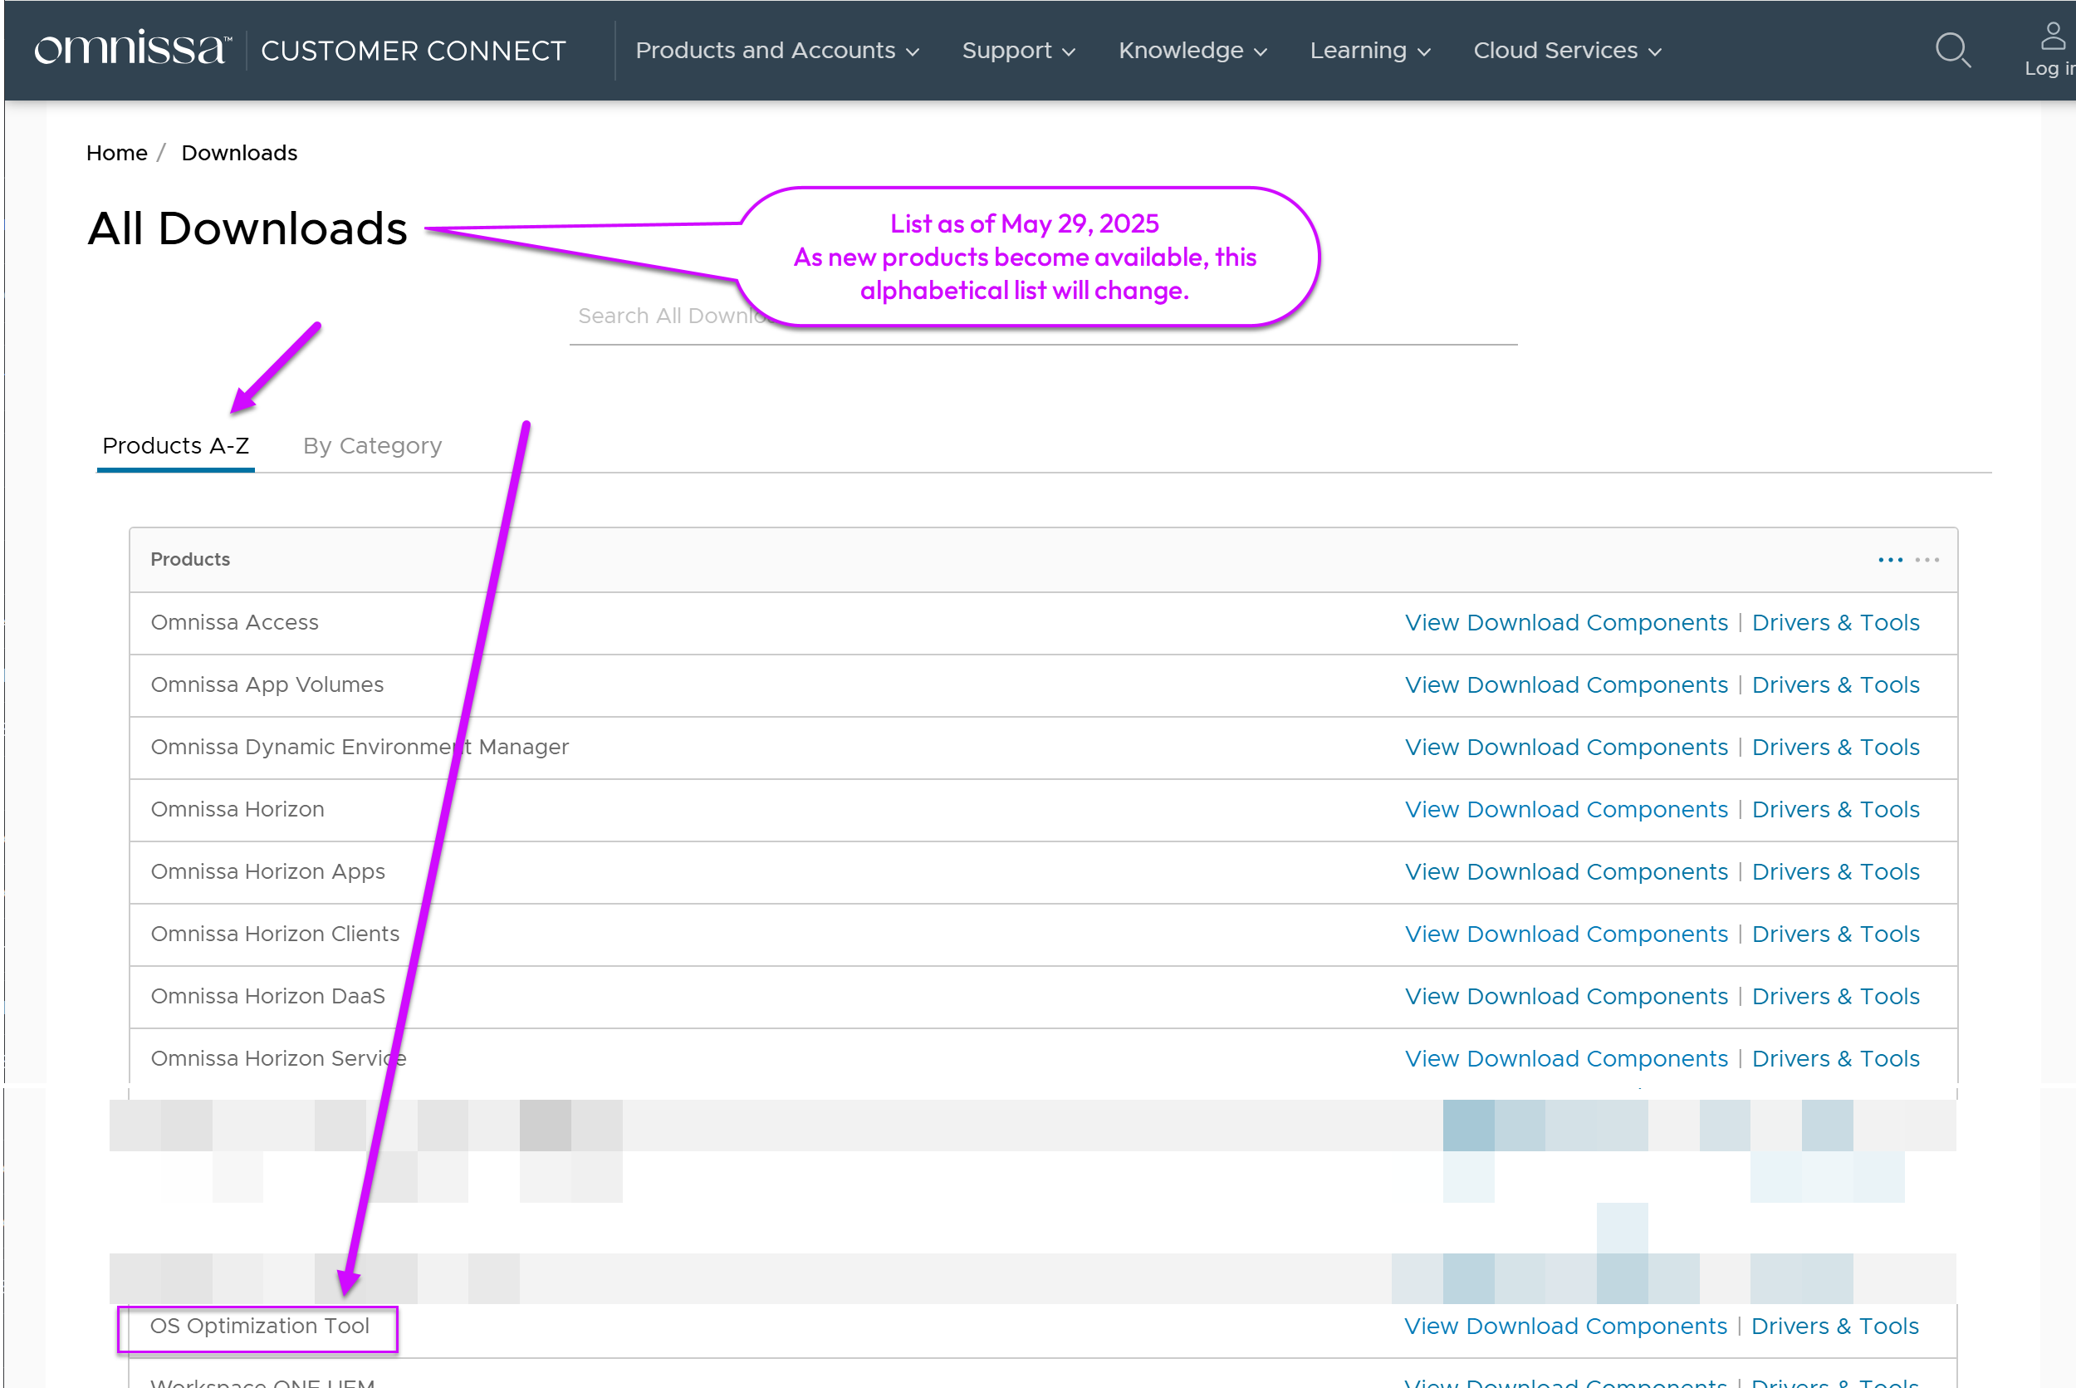The width and height of the screenshot is (2076, 1388).
Task: Click the Omnissa Horizon Service name
Action: click(x=279, y=1059)
